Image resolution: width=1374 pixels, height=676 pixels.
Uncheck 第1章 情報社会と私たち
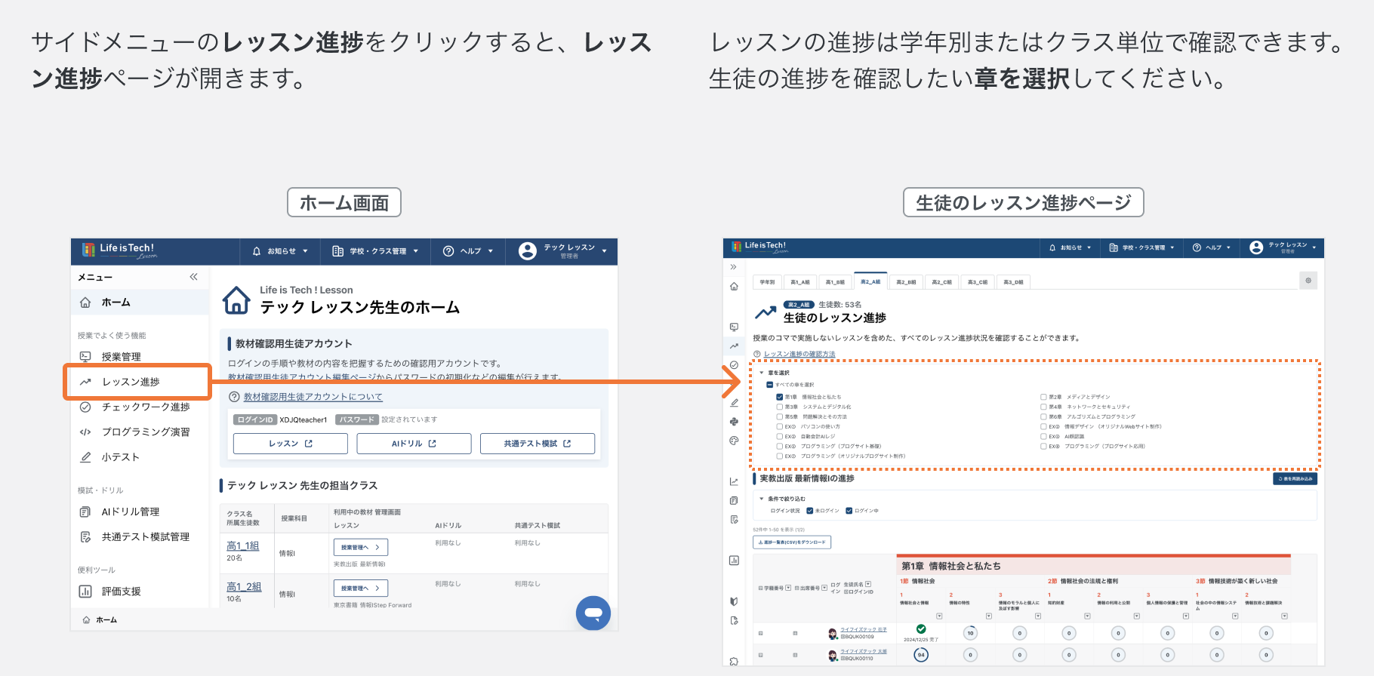(780, 397)
